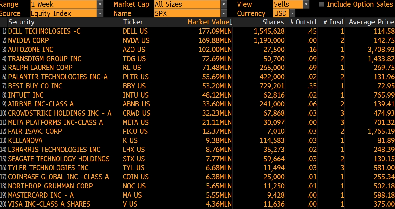
Task: Click ticker MA US
Action: [132, 195]
